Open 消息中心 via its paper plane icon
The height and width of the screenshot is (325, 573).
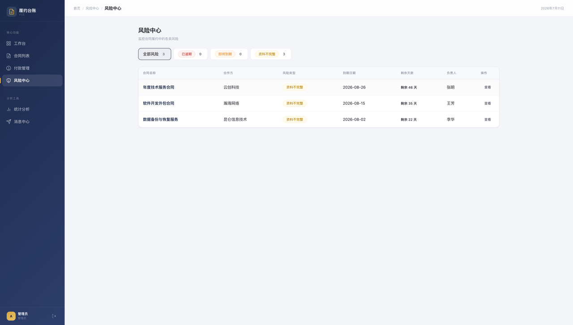[9, 122]
